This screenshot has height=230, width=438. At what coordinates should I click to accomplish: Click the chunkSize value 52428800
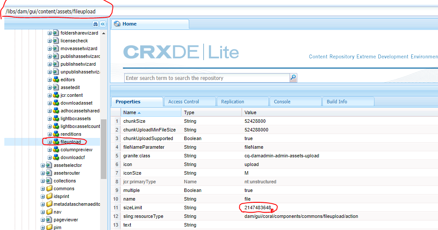[255, 121]
